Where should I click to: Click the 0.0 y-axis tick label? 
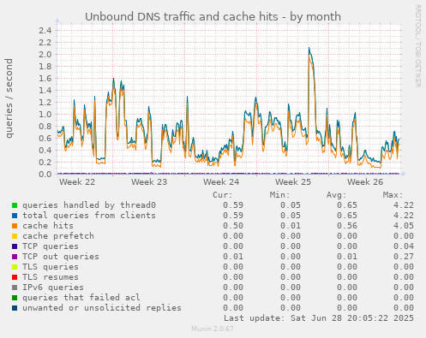point(45,174)
